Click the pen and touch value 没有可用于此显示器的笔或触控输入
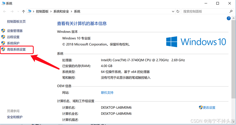The image size is (236, 125). (x=126, y=78)
